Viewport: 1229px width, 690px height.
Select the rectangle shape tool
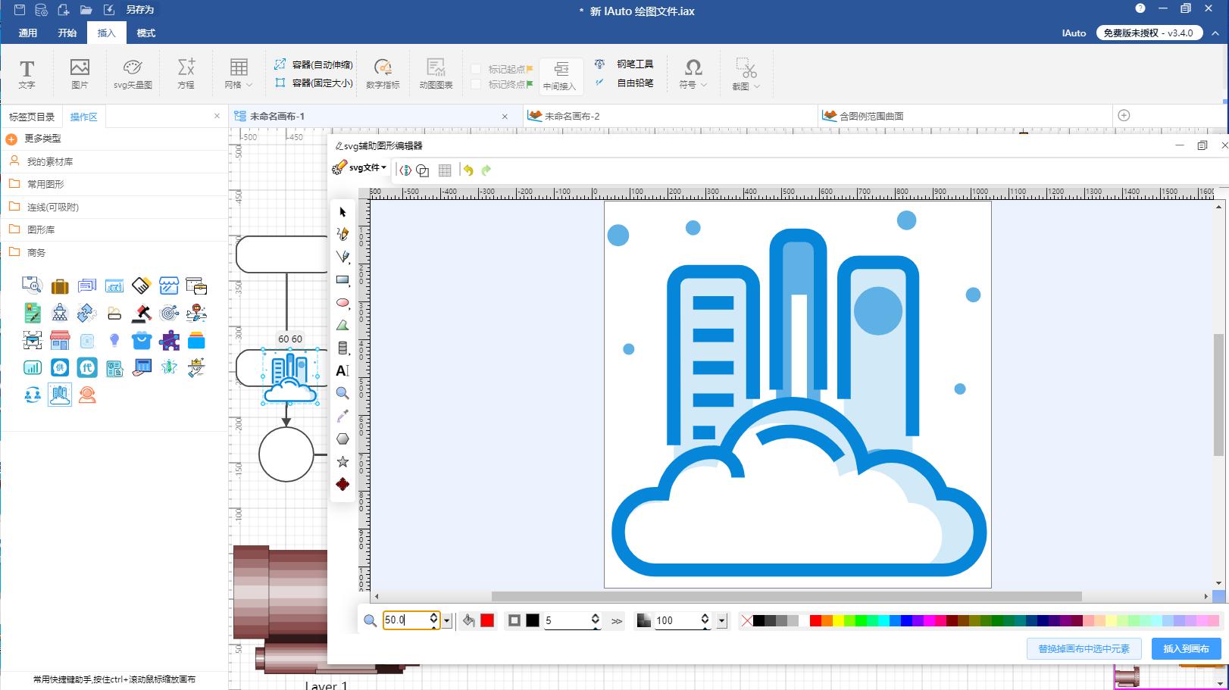coord(342,280)
